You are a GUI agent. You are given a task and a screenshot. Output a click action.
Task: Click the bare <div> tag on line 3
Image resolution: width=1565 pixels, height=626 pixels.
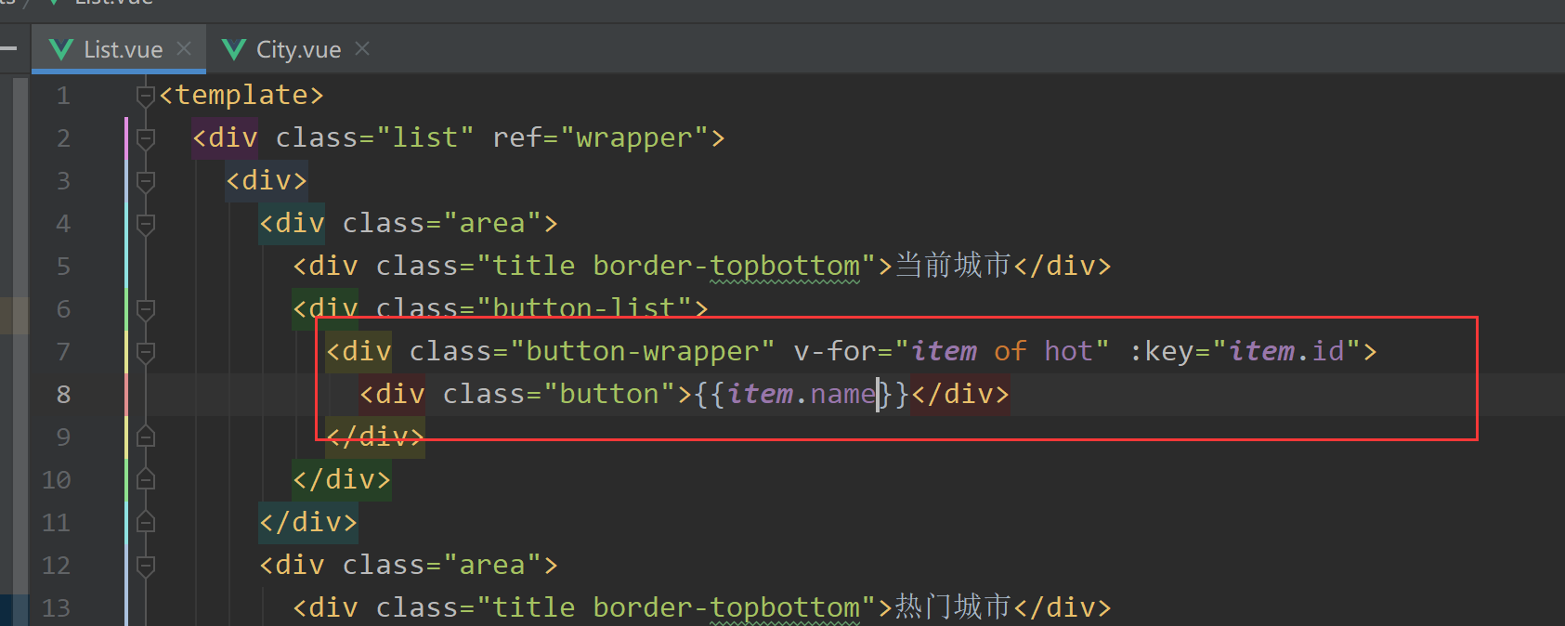pyautogui.click(x=267, y=180)
